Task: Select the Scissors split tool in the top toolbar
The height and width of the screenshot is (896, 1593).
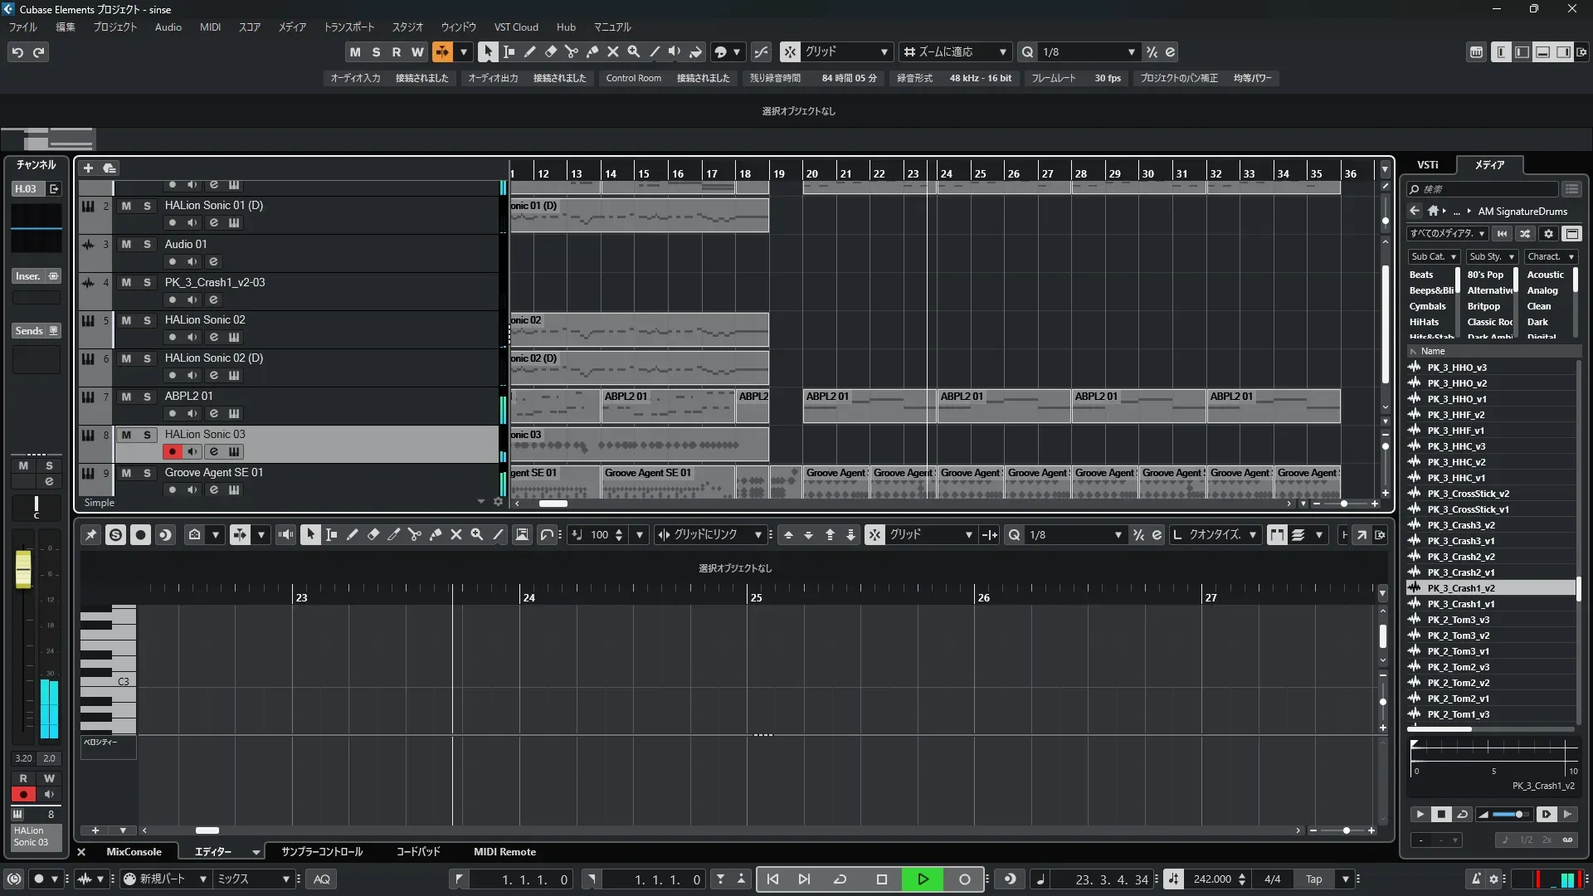Action: click(x=571, y=52)
